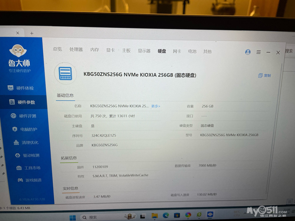295x221 pixels.
Task: Click the 130.02 MB/秒 write speed value
Action: pyautogui.click(x=207, y=194)
